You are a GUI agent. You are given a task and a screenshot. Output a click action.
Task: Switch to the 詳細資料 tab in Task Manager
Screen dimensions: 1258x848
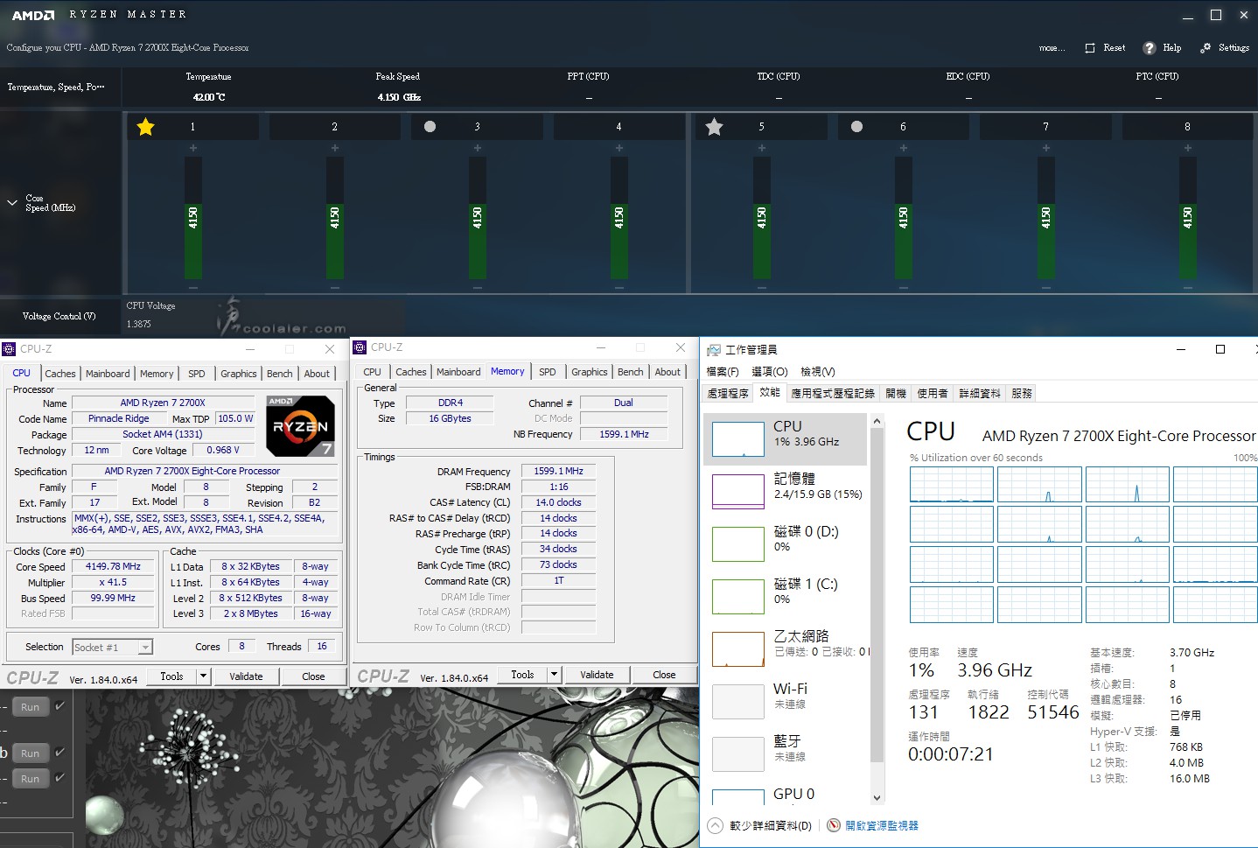tap(980, 394)
